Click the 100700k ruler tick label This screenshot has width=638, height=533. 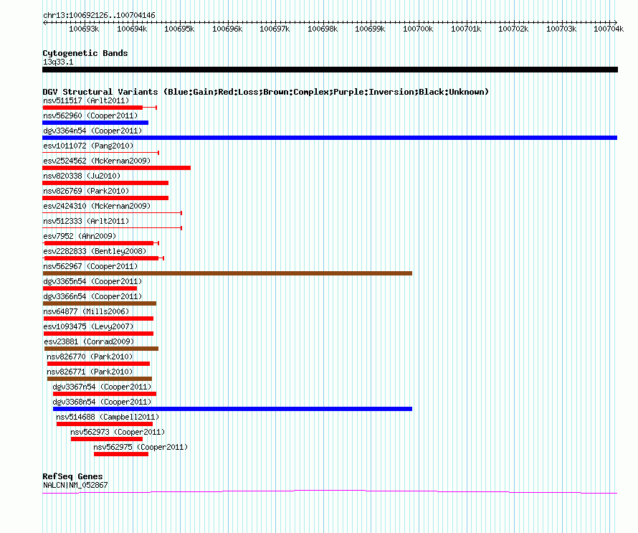pyautogui.click(x=418, y=29)
